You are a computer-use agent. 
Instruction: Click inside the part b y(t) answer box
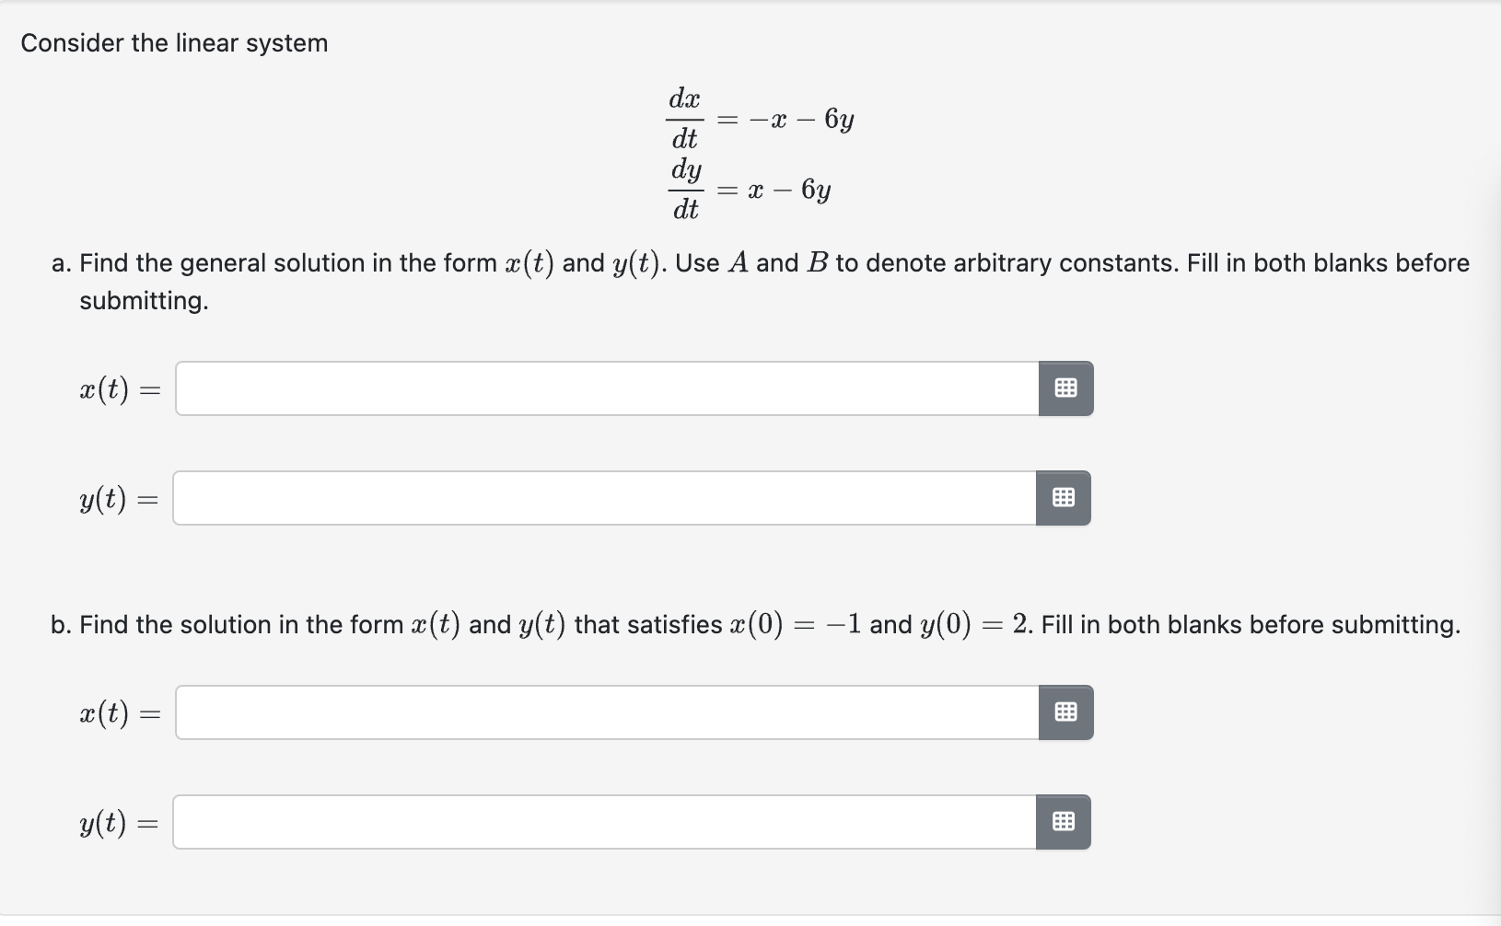[599, 822]
